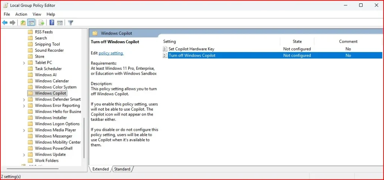384x180 pixels.
Task: Click the policy setting link
Action: click(x=111, y=53)
